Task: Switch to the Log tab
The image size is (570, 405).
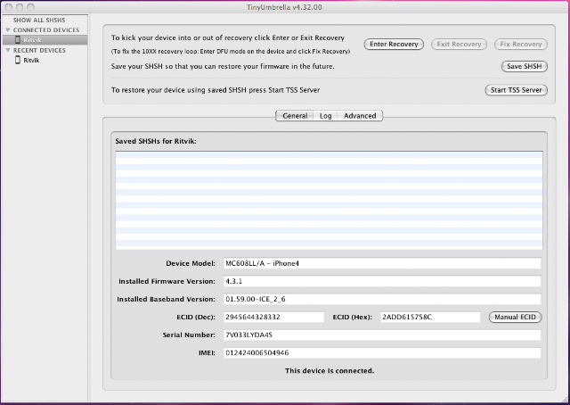Action: click(x=325, y=116)
